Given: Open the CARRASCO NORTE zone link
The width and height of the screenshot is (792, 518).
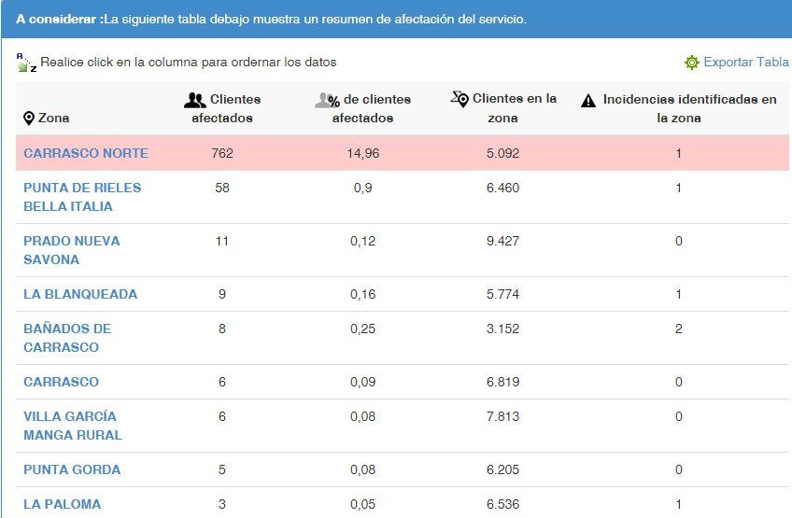Looking at the screenshot, I should (86, 153).
